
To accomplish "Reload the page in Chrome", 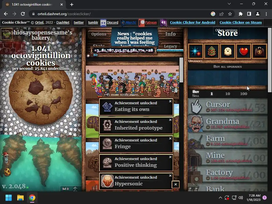I will click(23, 14).
